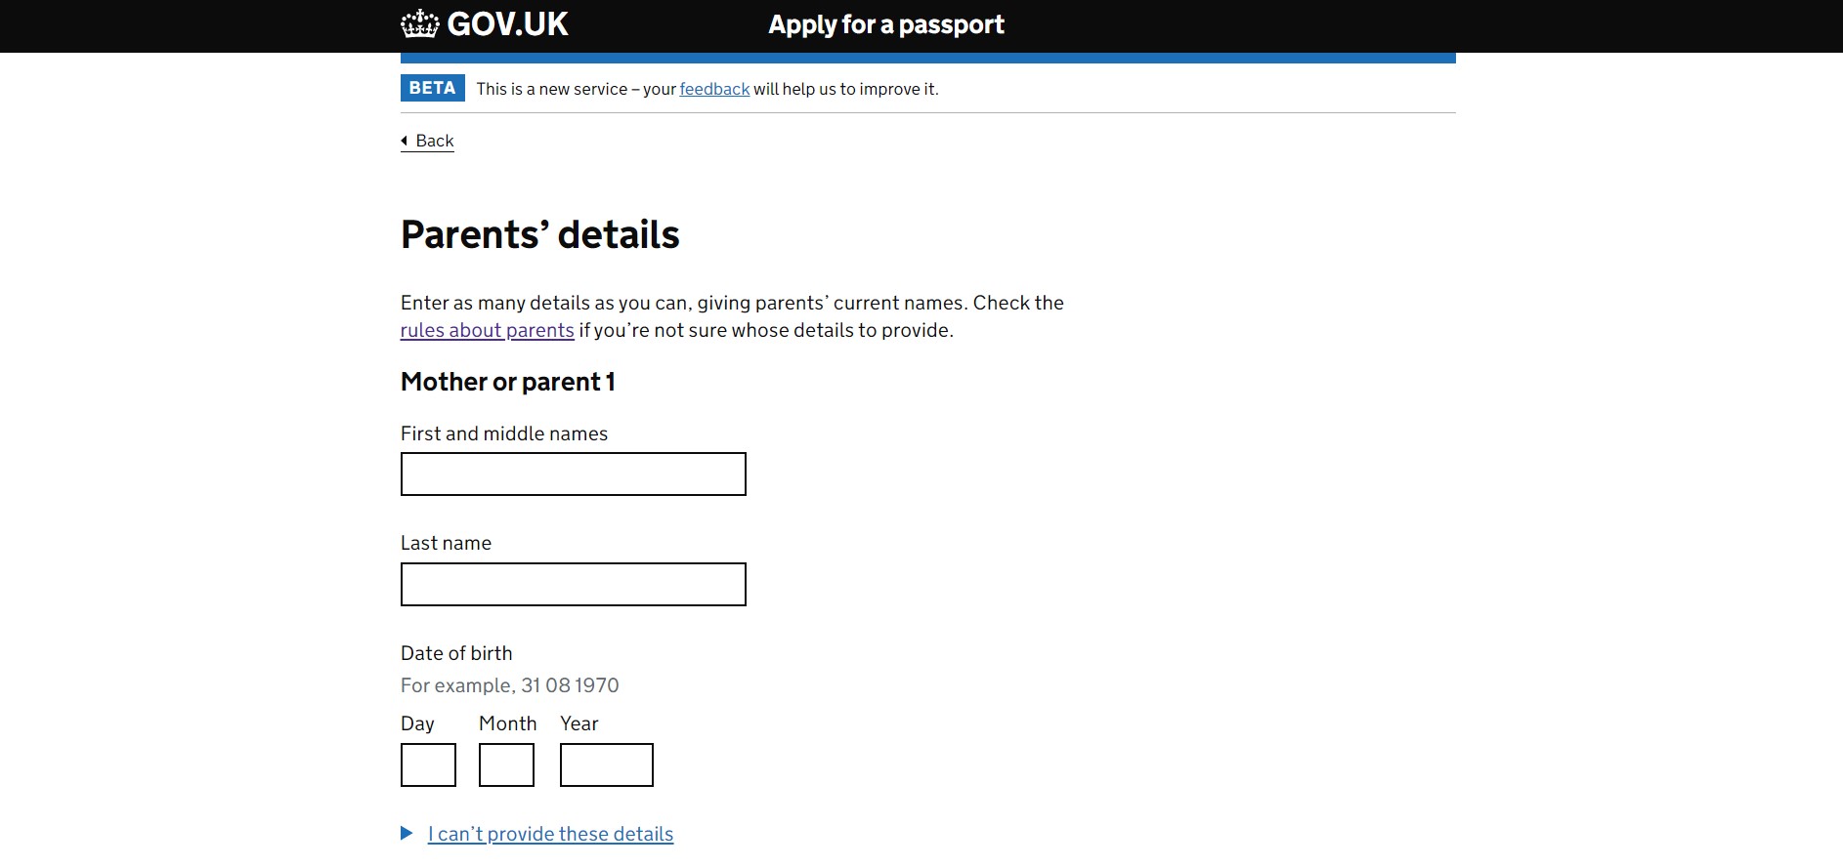Open the feedback link in the beta banner
Screen dimensions: 1843x867
714,89
